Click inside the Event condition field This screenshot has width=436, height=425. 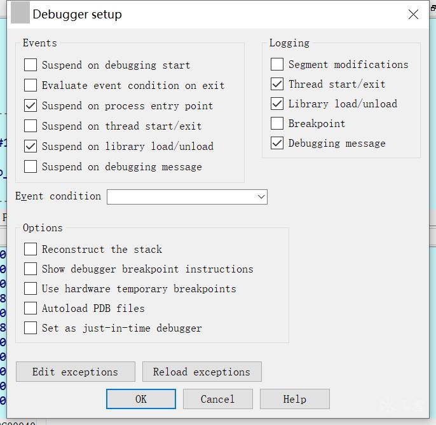(181, 197)
